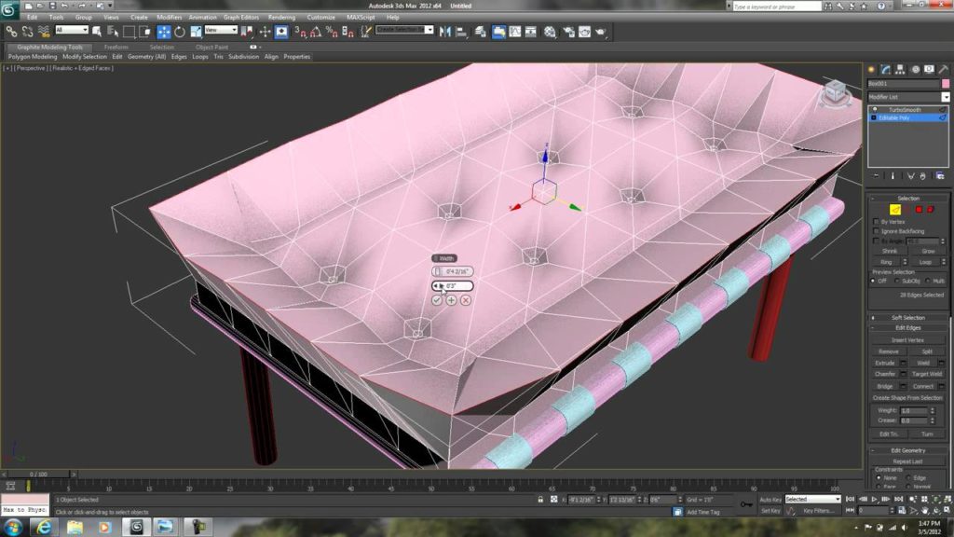The width and height of the screenshot is (954, 537).
Task: Select the Edge constraint radio button
Action: coord(907,478)
